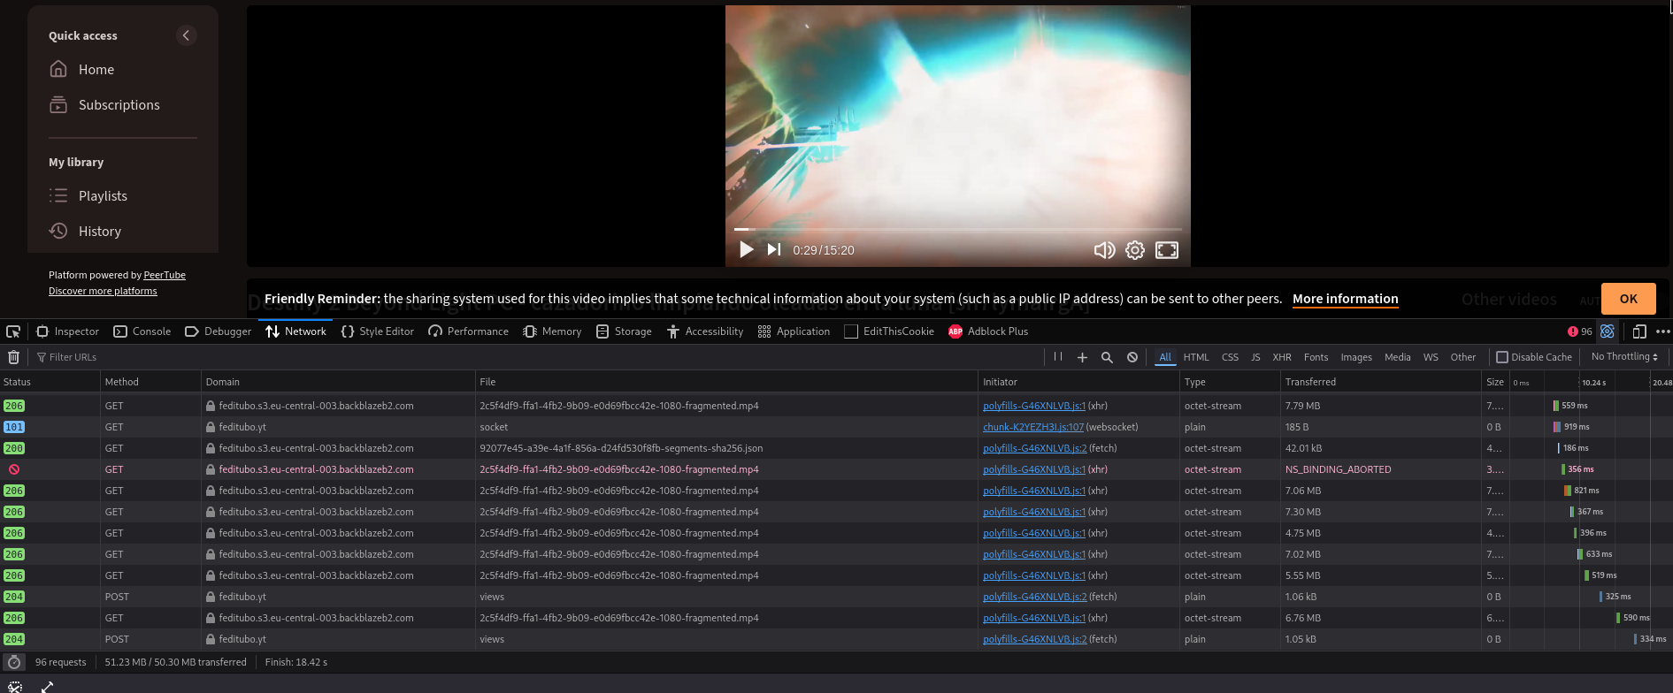The width and height of the screenshot is (1673, 693).
Task: Open network search magnifier
Action: tap(1107, 357)
